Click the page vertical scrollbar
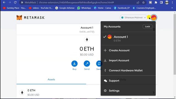 175,44
